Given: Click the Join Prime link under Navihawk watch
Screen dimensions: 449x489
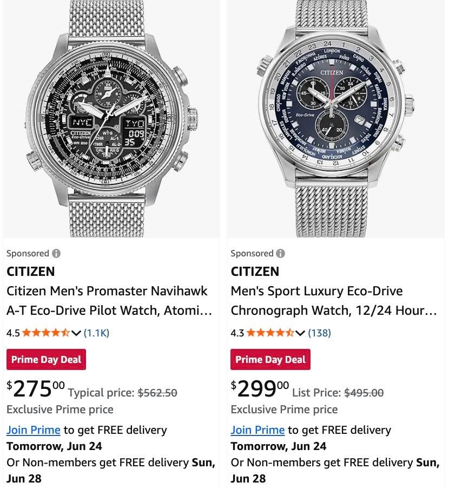Looking at the screenshot, I should click(x=34, y=430).
